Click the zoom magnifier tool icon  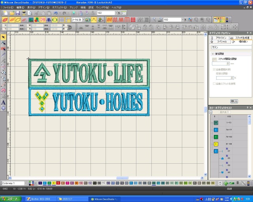[x=155, y=20]
